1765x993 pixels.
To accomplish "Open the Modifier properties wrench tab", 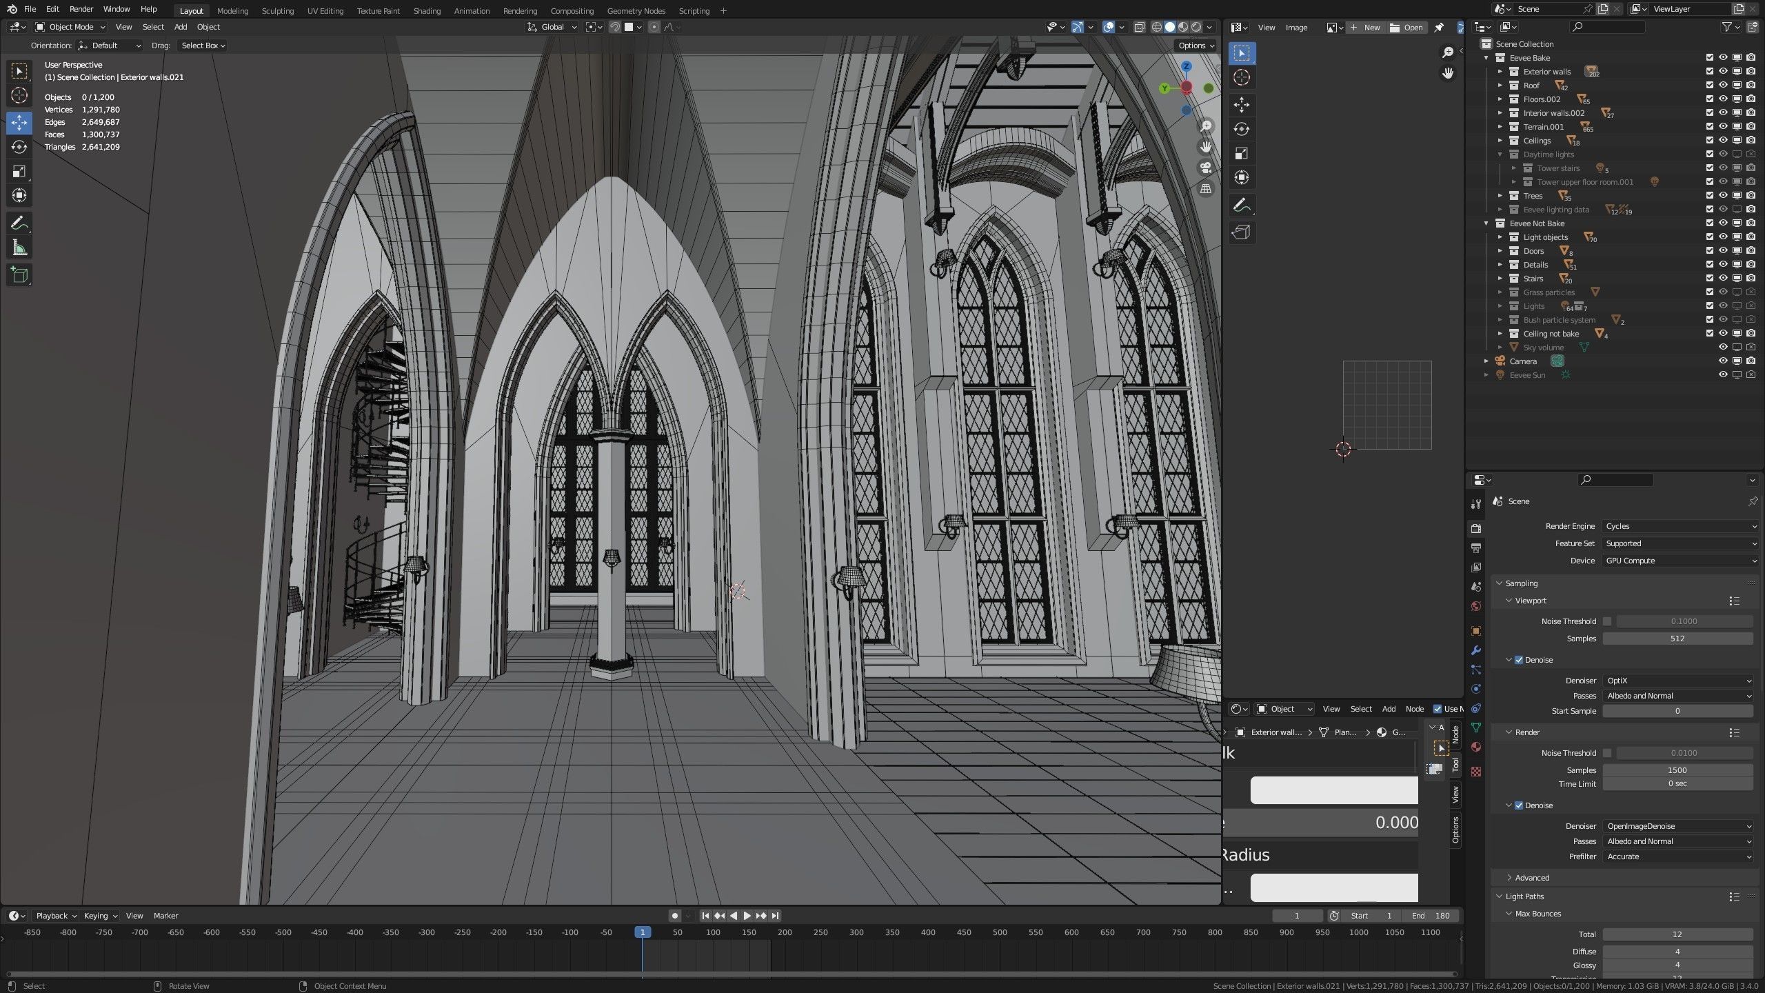I will 1476,650.
